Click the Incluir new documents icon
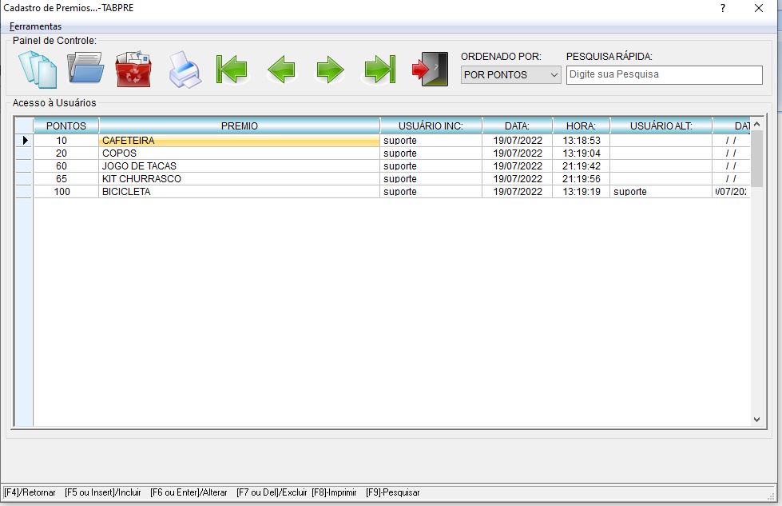The image size is (782, 506). (x=38, y=70)
